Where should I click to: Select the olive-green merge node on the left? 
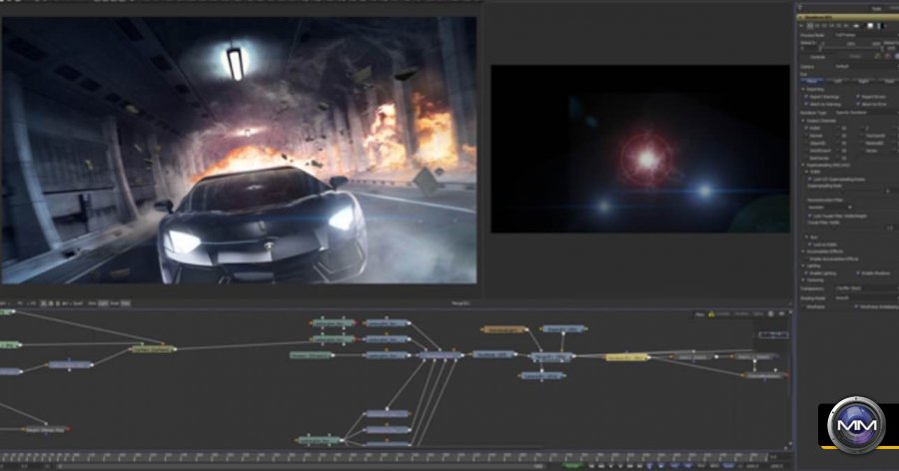click(153, 348)
